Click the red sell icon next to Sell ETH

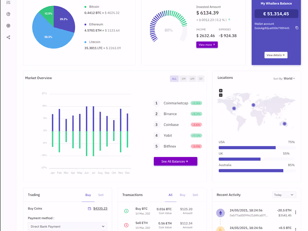pyautogui.click(x=126, y=225)
